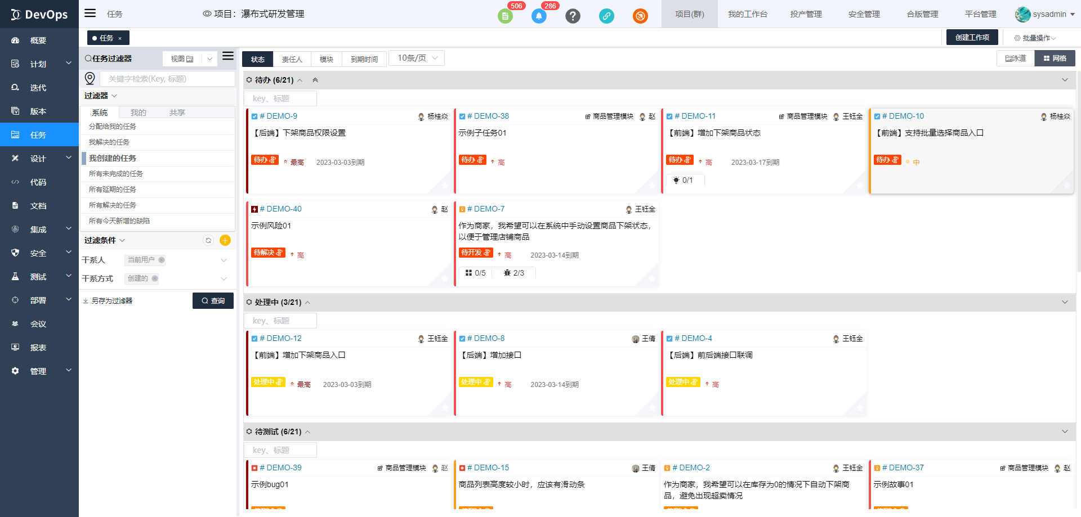Click the help question mark icon
Viewport: 1081px width, 517px height.
point(573,16)
